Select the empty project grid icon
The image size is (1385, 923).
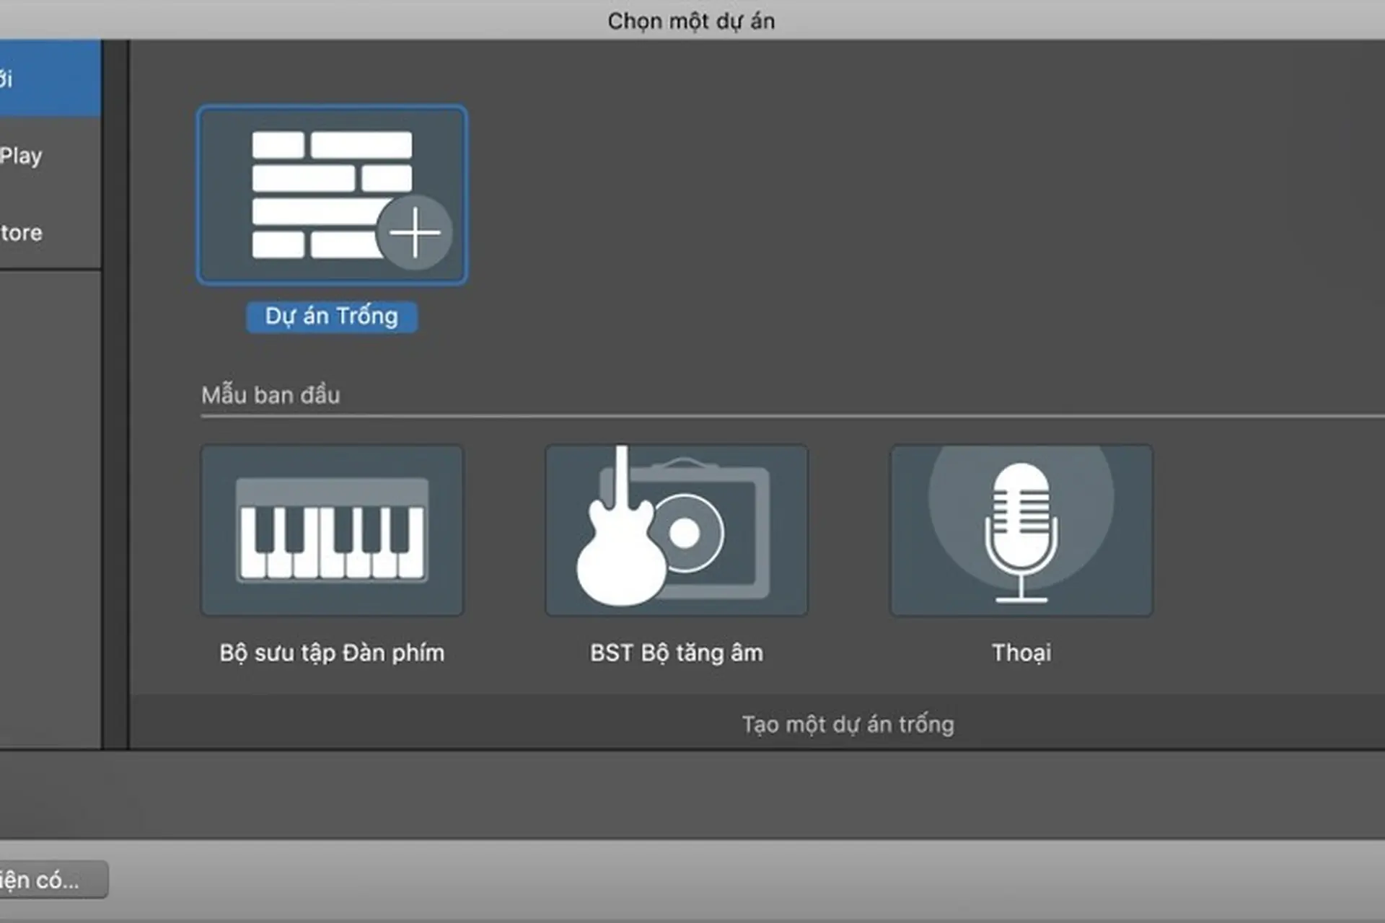332,195
